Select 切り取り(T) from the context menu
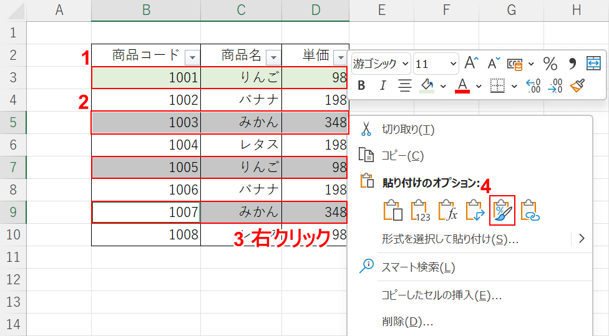 point(408,130)
